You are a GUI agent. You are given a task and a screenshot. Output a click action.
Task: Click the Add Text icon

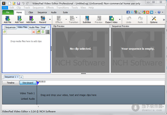pos(19,20)
